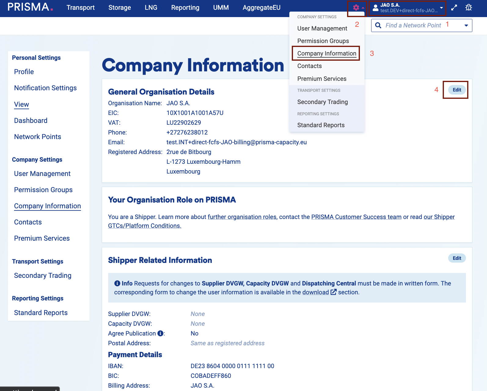This screenshot has width=487, height=391.
Task: Click the Personal Settings sidebar heading
Action: coord(36,58)
